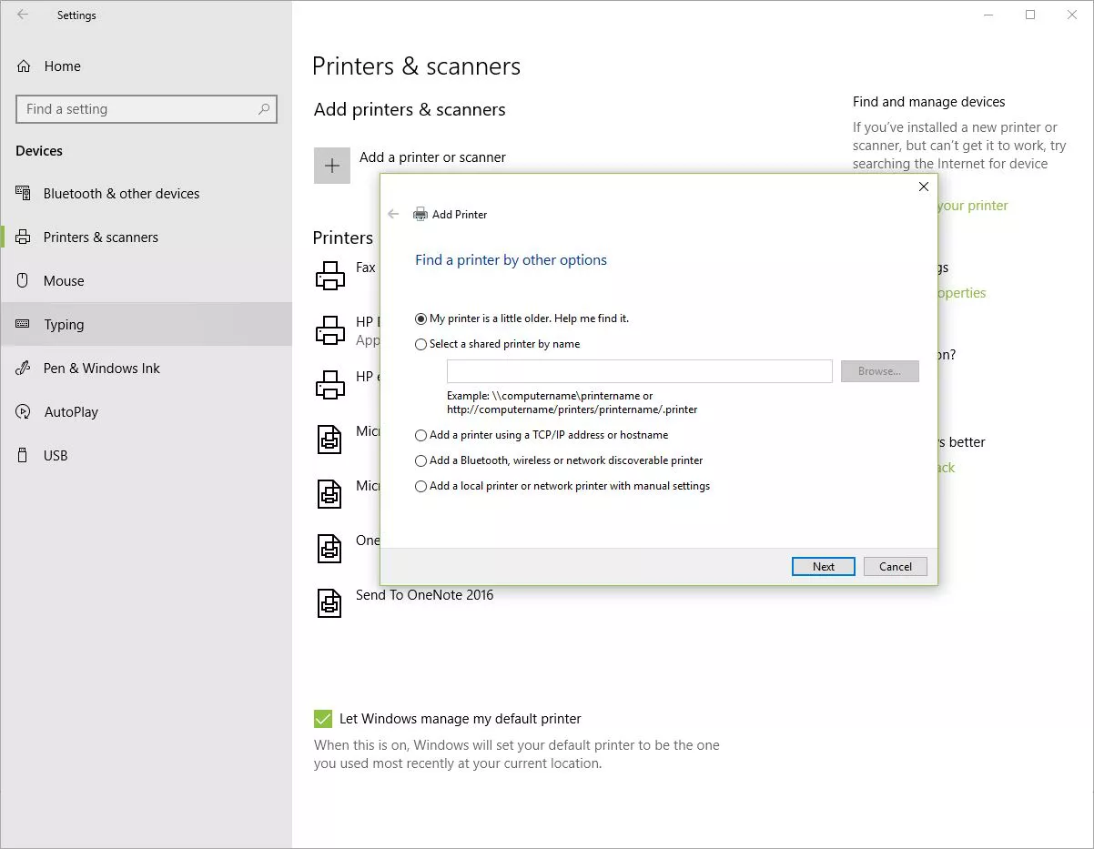Click the USB drive icon
The height and width of the screenshot is (849, 1094).
24,455
